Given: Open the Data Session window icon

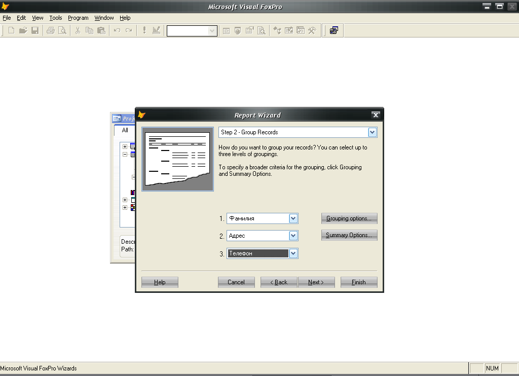Looking at the screenshot, I should (238, 31).
